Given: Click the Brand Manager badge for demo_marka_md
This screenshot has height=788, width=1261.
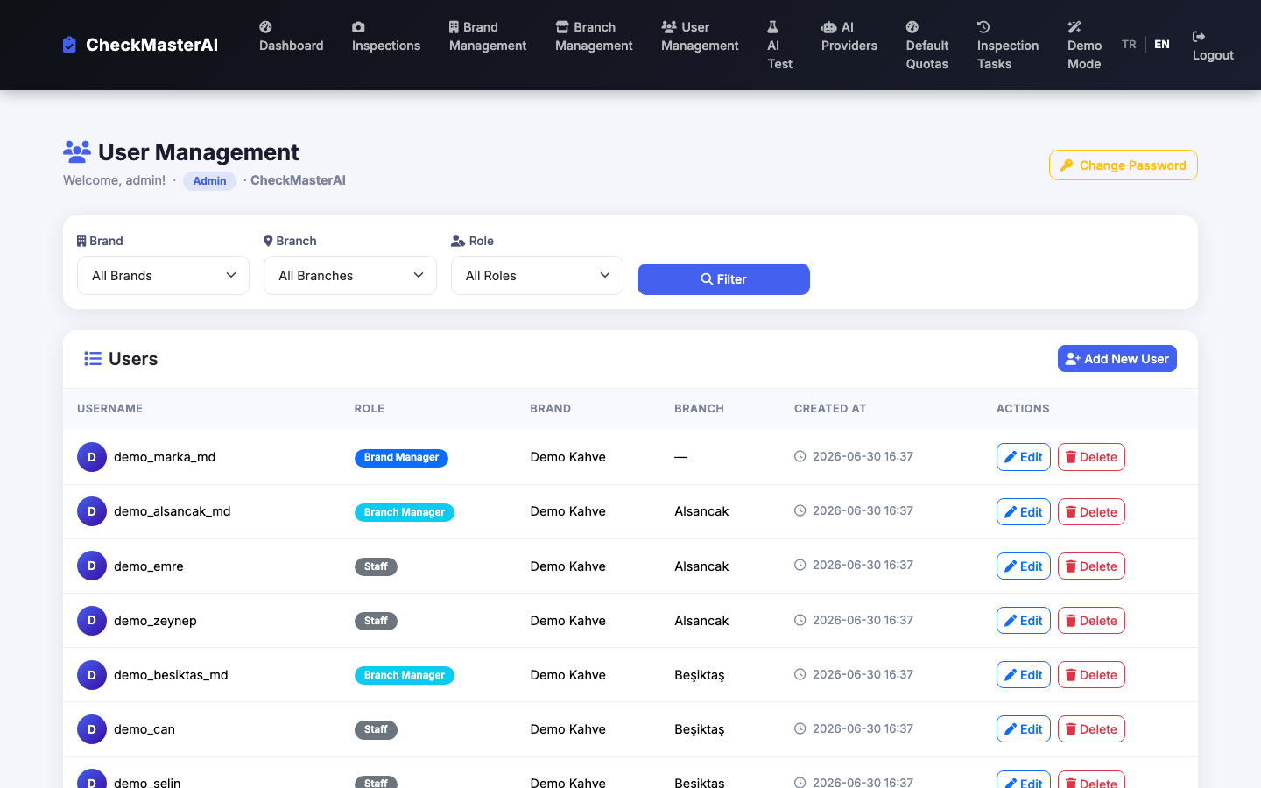Looking at the screenshot, I should [x=401, y=458].
